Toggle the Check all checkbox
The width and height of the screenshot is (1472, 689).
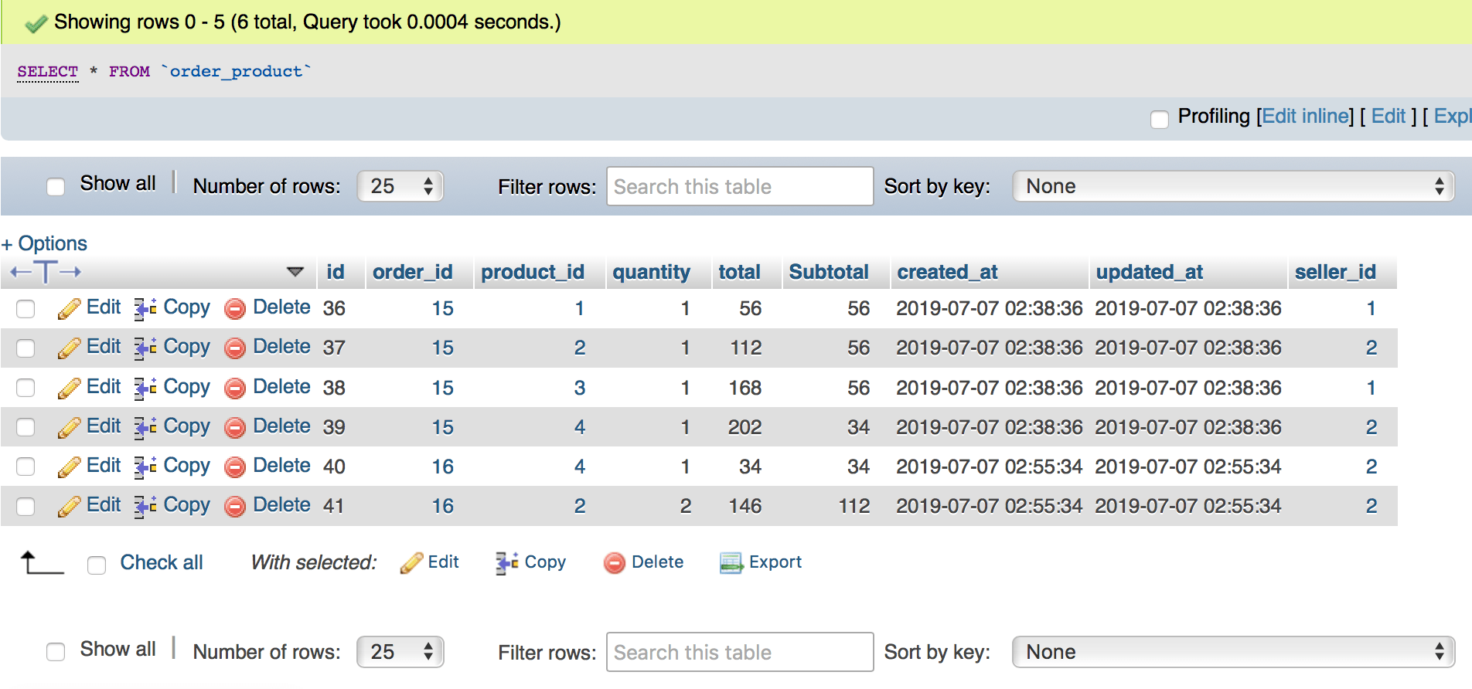(97, 565)
